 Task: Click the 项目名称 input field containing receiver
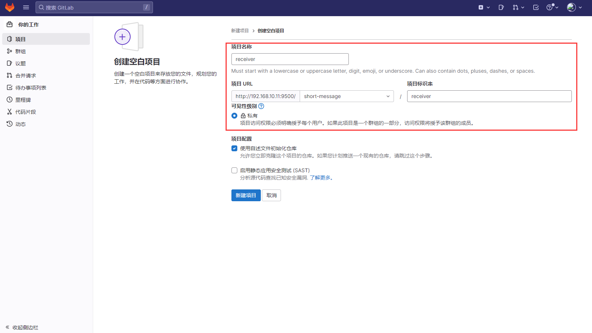[290, 59]
